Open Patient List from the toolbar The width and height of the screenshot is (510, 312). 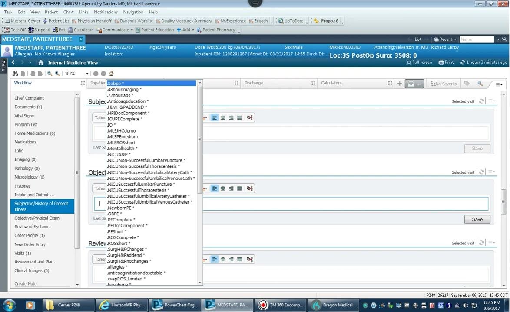tap(56, 21)
